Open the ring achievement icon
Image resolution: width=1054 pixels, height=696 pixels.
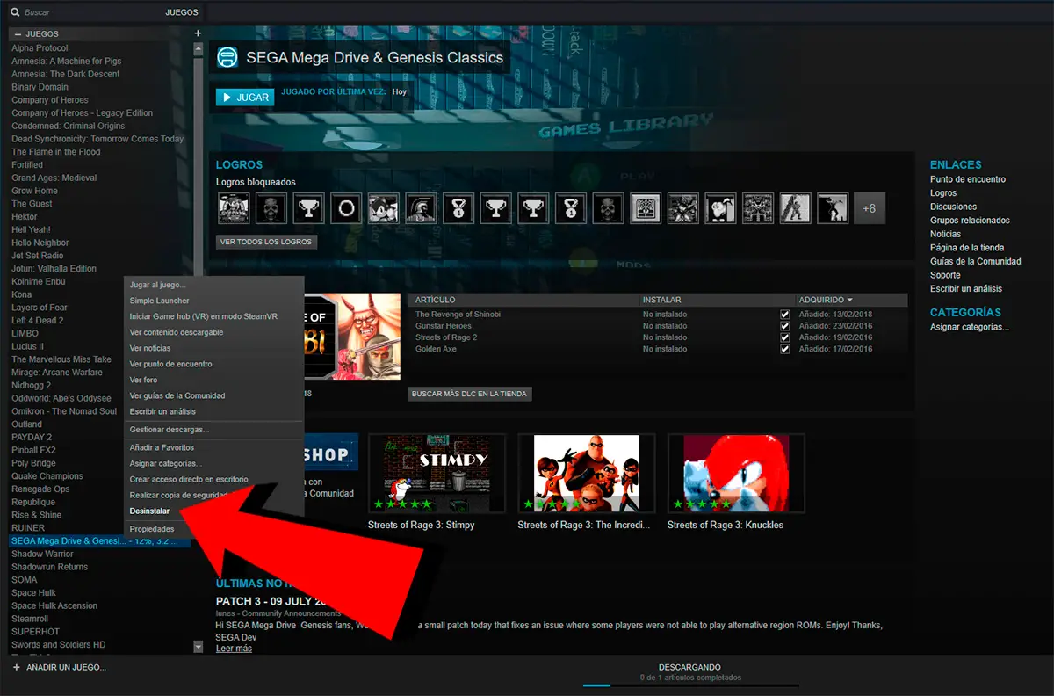pos(346,208)
